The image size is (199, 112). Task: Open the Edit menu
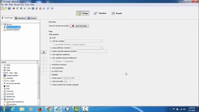pos(6,5)
